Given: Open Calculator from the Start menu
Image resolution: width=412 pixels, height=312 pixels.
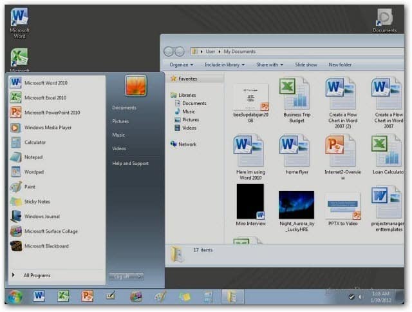Looking at the screenshot, I should (57, 142).
